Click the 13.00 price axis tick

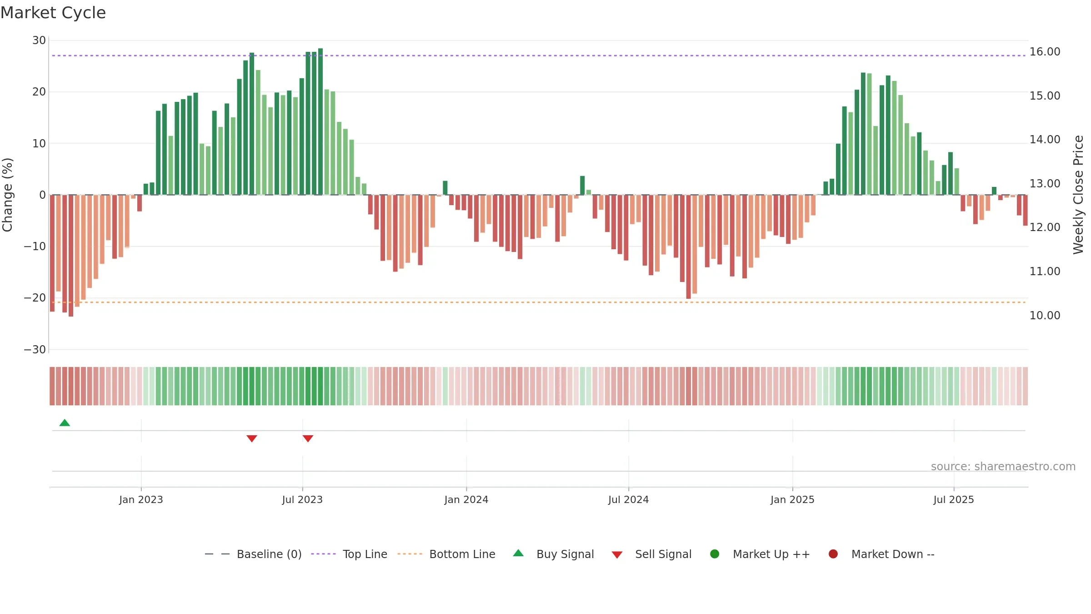pos(1045,183)
